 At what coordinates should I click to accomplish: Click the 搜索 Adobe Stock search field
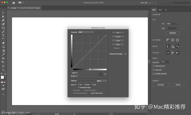(x=172, y=3)
